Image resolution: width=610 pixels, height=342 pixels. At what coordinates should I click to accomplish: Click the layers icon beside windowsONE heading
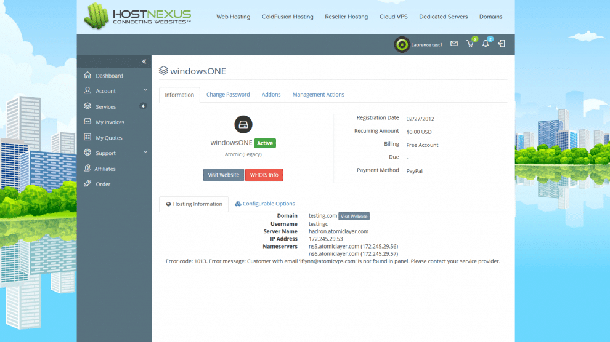163,70
